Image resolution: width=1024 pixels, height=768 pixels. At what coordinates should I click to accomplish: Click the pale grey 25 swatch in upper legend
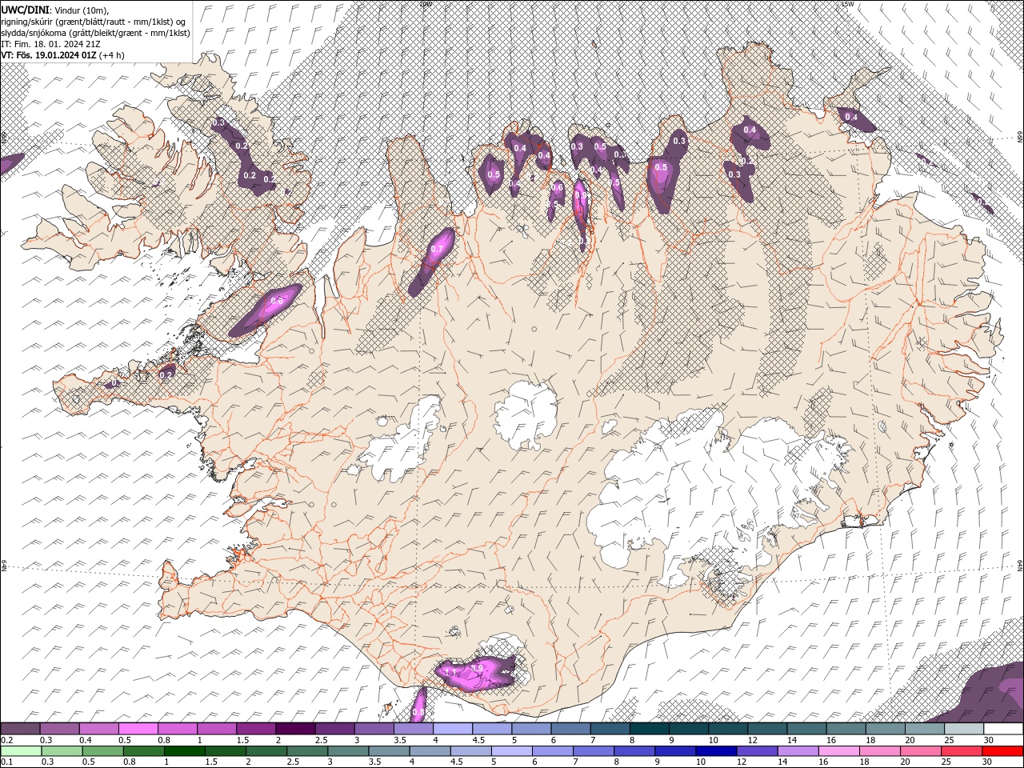click(x=963, y=729)
